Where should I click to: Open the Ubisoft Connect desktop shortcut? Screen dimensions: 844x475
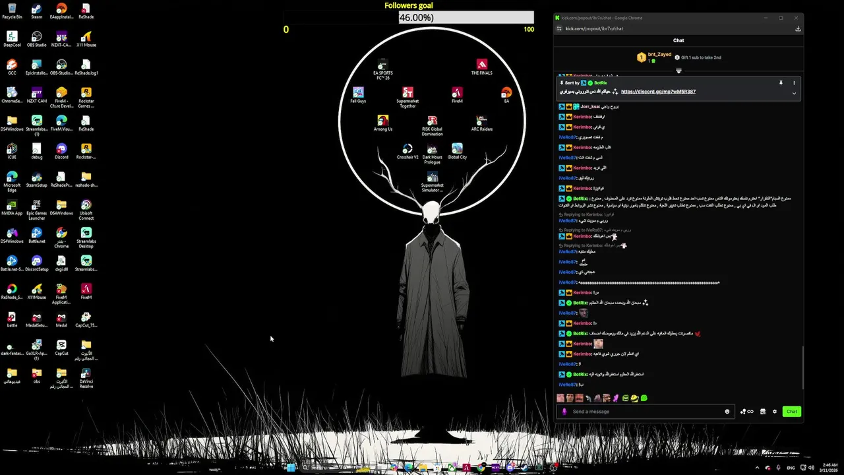pos(86,210)
